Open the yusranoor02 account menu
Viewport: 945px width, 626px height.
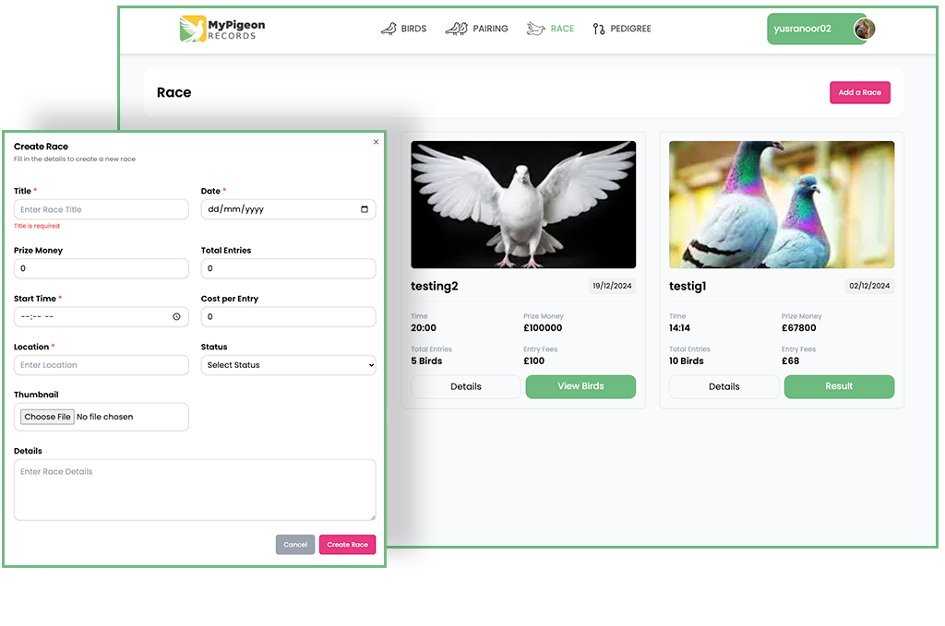pyautogui.click(x=817, y=29)
